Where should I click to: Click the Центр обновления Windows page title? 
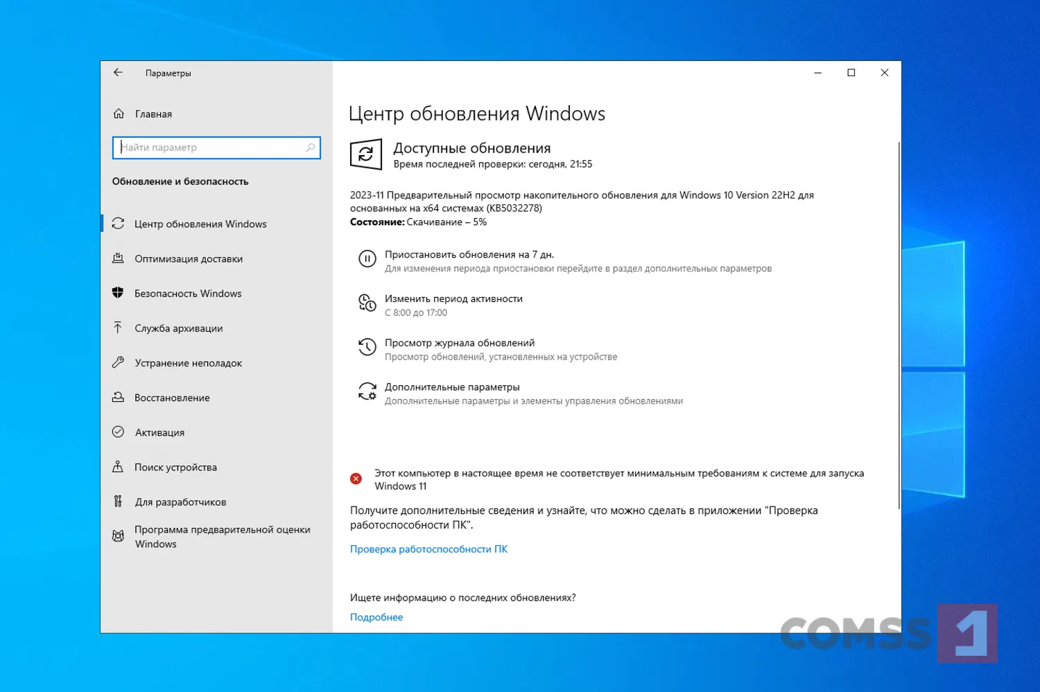pos(477,114)
